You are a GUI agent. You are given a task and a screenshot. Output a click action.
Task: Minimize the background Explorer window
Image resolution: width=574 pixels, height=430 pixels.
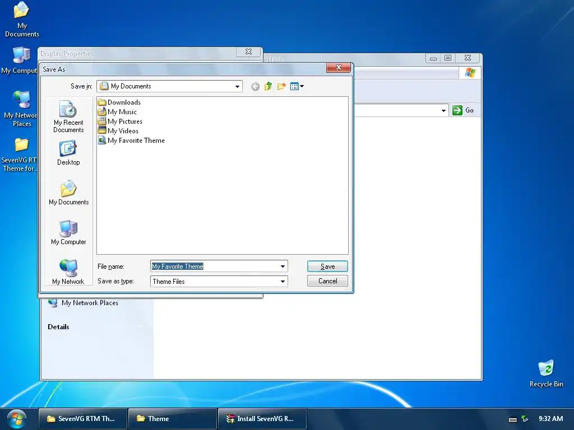click(433, 58)
